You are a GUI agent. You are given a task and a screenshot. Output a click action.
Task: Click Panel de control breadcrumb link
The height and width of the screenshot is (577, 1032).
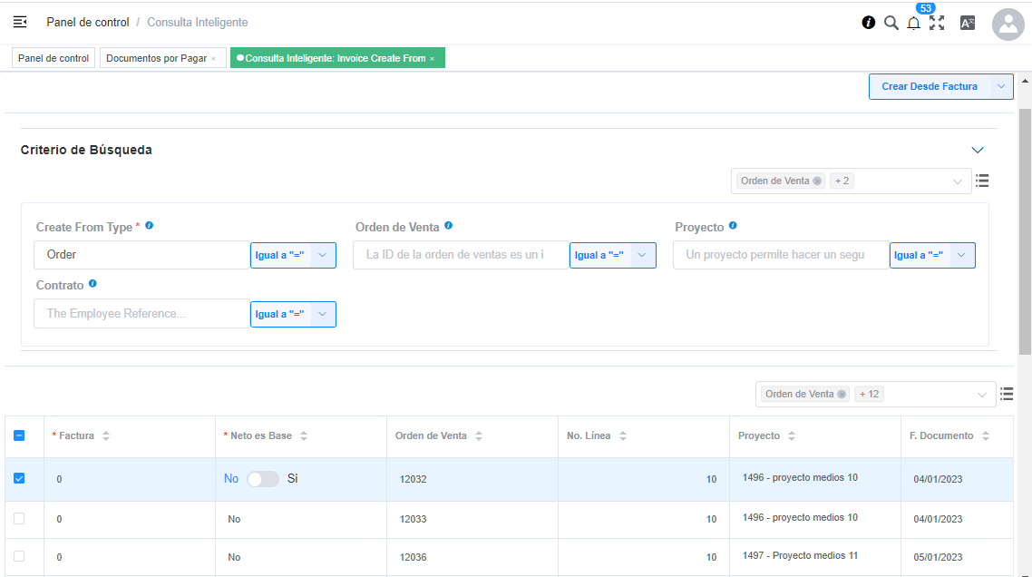click(x=87, y=22)
